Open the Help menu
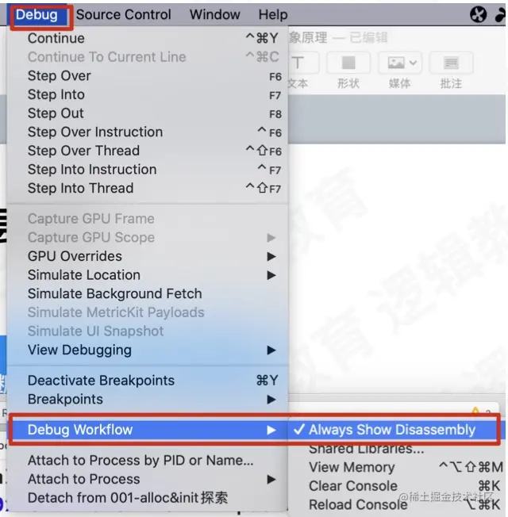 (x=273, y=14)
